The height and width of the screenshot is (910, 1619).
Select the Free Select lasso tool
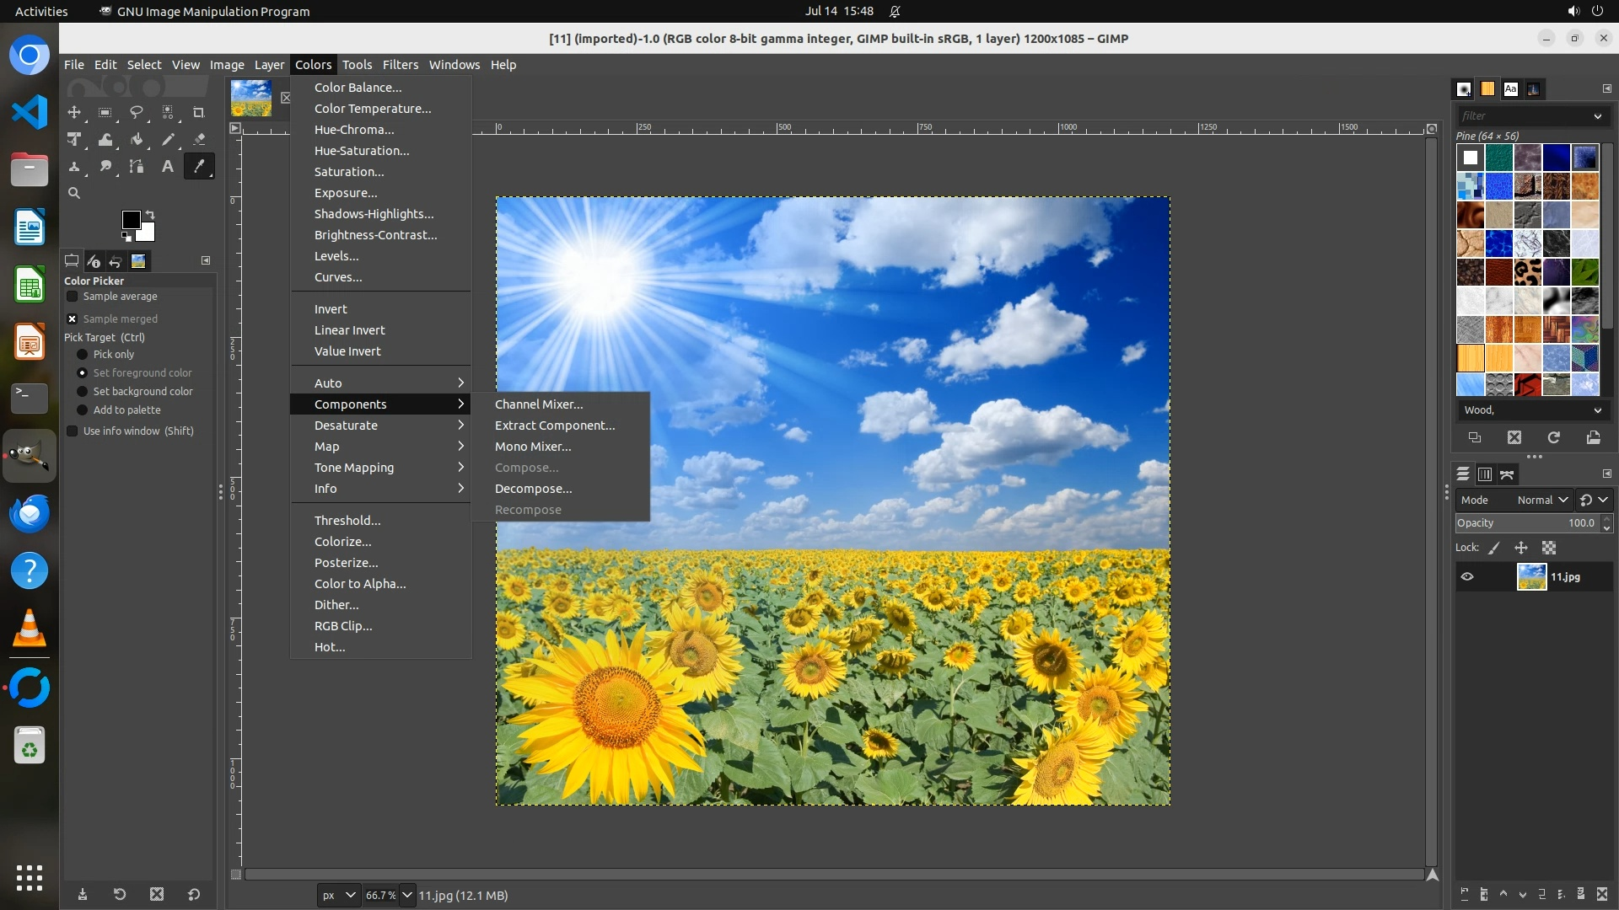137,112
